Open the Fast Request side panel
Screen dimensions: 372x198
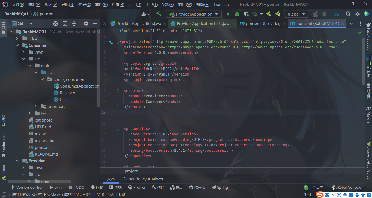click(368, 36)
